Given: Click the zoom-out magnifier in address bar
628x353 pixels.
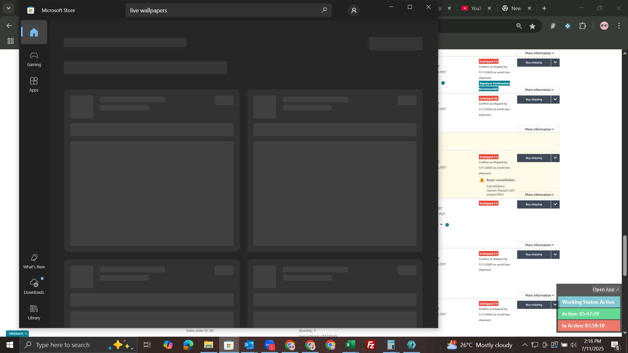Looking at the screenshot, I should point(519,26).
